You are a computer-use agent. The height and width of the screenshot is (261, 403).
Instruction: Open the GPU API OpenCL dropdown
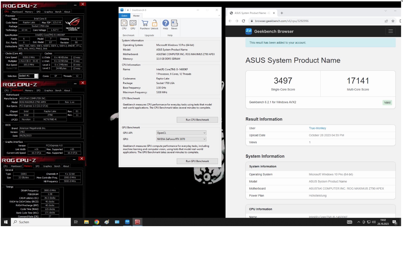tap(181, 133)
